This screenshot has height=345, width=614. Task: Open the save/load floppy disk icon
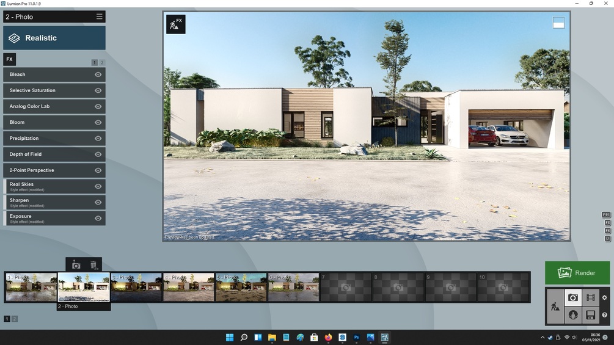tap(591, 315)
